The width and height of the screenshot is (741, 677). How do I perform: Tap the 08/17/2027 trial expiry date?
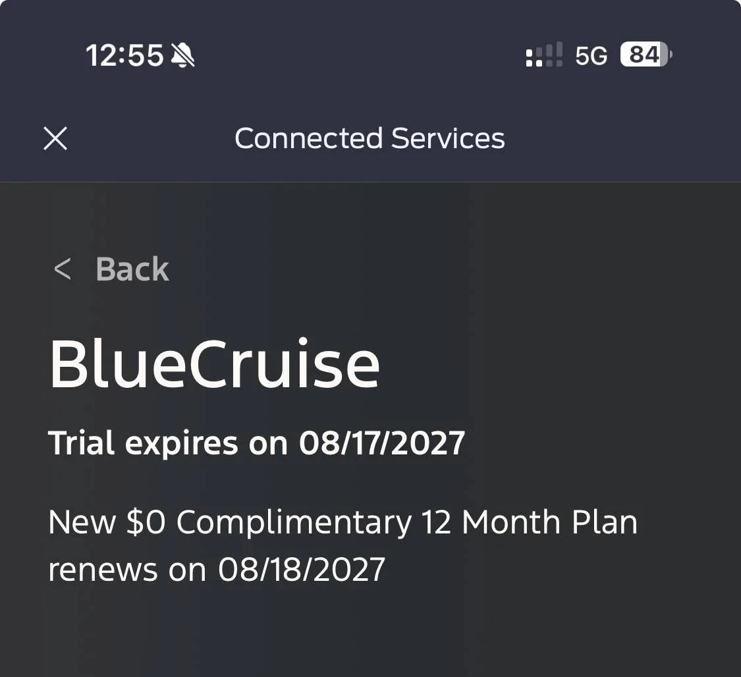[382, 443]
